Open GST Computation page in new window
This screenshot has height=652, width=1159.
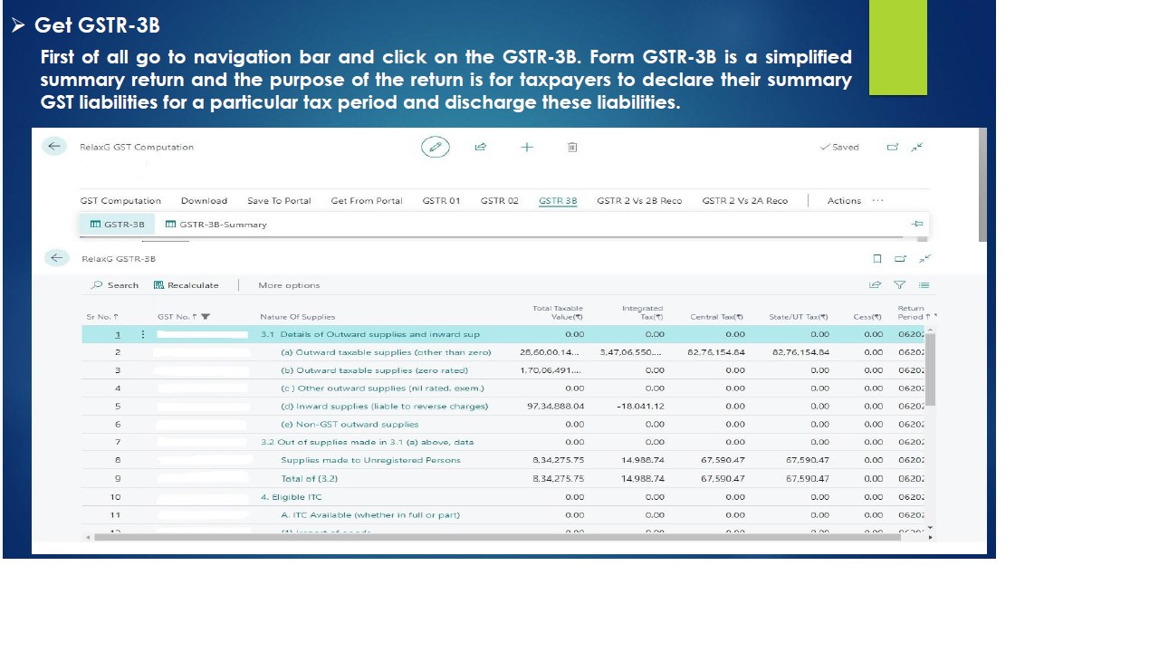coord(894,147)
